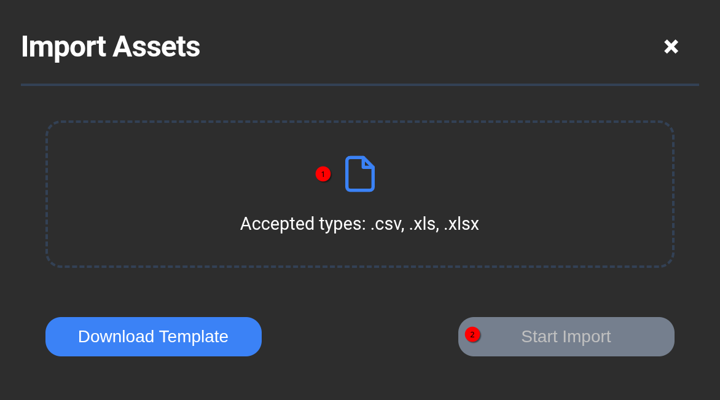Image resolution: width=720 pixels, height=400 pixels.
Task: Click the red badge numbered 1
Action: coord(323,175)
